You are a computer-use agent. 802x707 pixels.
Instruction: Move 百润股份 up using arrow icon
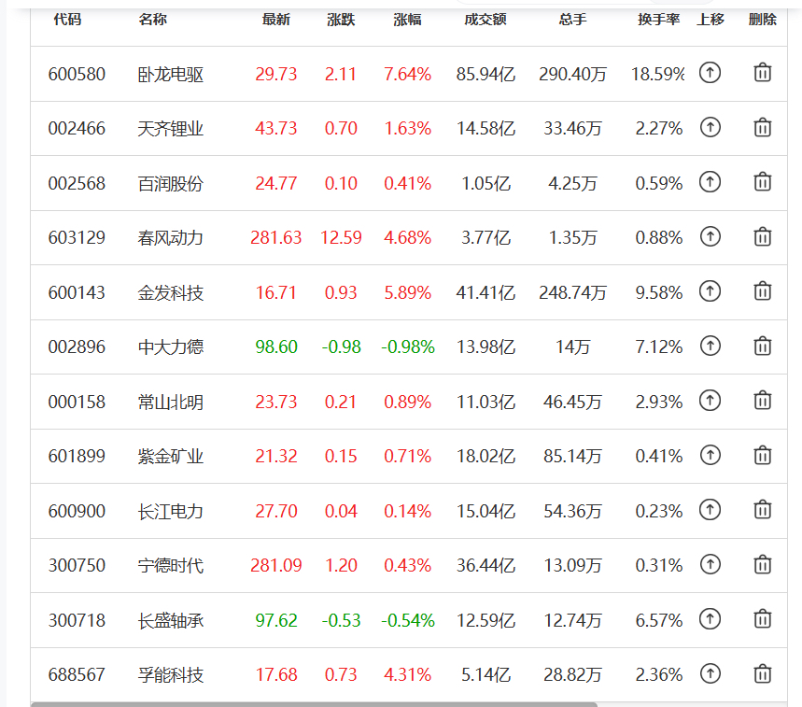click(710, 181)
